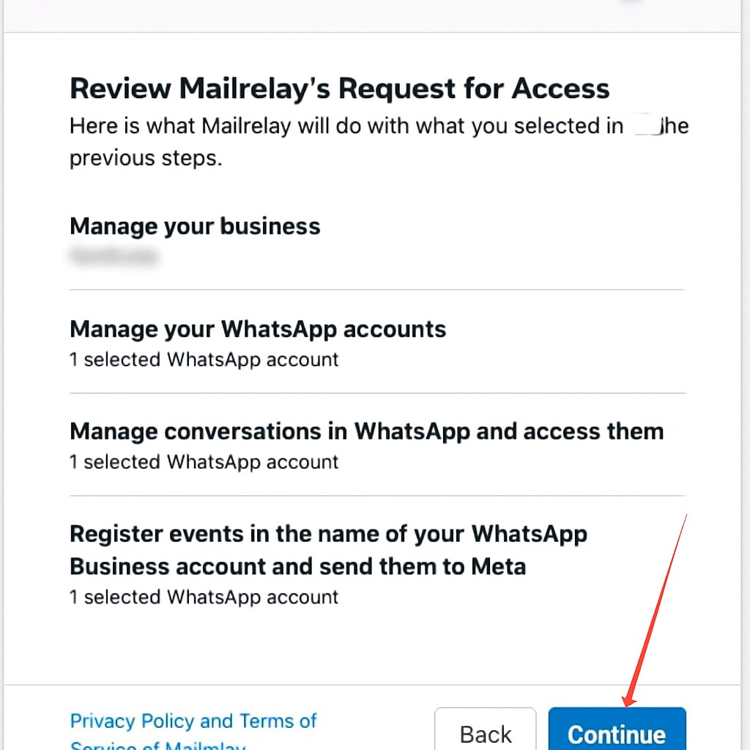Select the Review Mailrelay's Request for Access heading
The image size is (750, 750).
pos(340,89)
